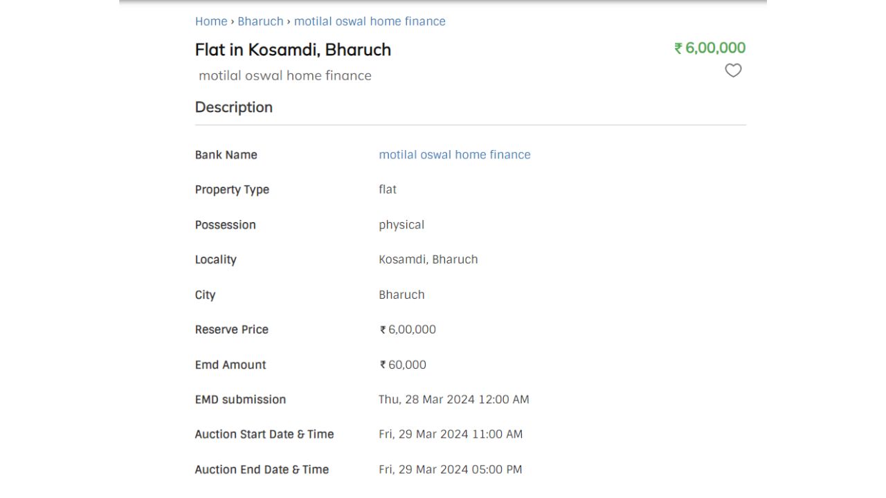Click the 'Property Type' label
This screenshot has width=886, height=498.
232,190
